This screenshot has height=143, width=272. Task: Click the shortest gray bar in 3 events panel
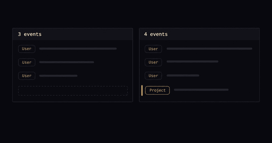(58, 76)
